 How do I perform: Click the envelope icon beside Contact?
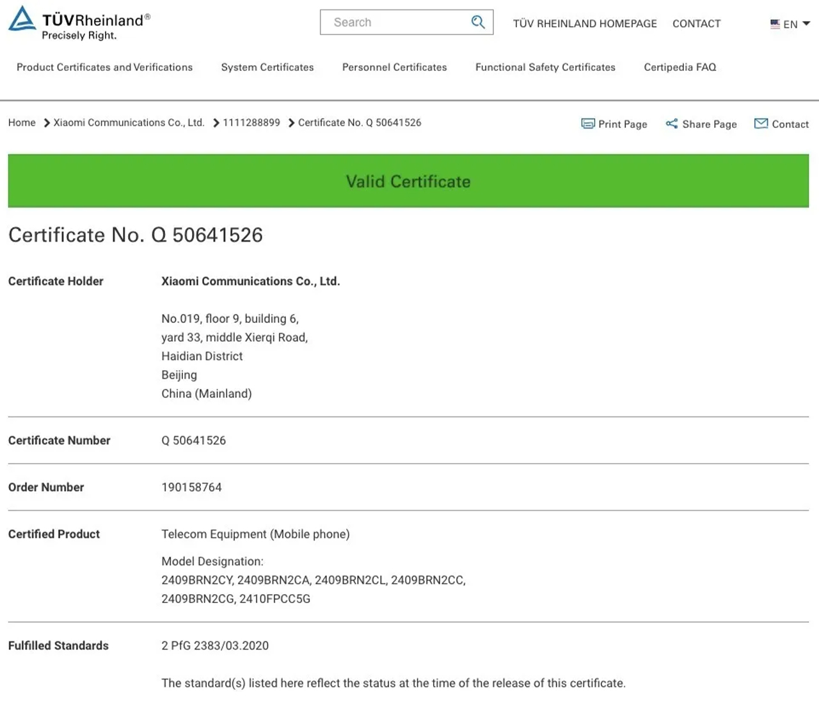click(761, 123)
